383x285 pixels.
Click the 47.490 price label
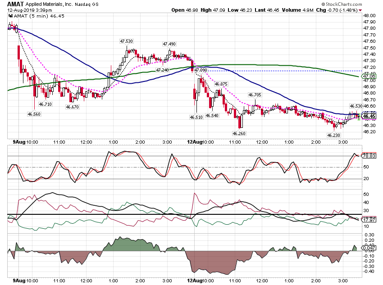click(x=169, y=44)
